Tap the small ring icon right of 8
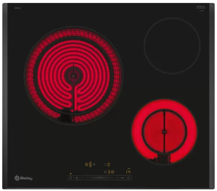The image size is (217, 191). 94,165
